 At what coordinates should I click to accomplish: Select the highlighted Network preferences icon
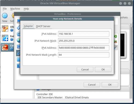tap(18, 53)
